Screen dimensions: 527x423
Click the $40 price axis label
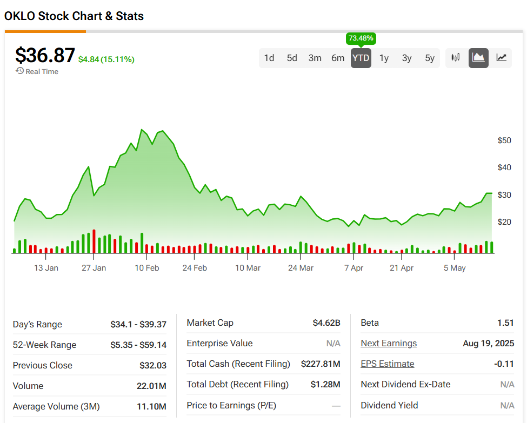tap(504, 167)
